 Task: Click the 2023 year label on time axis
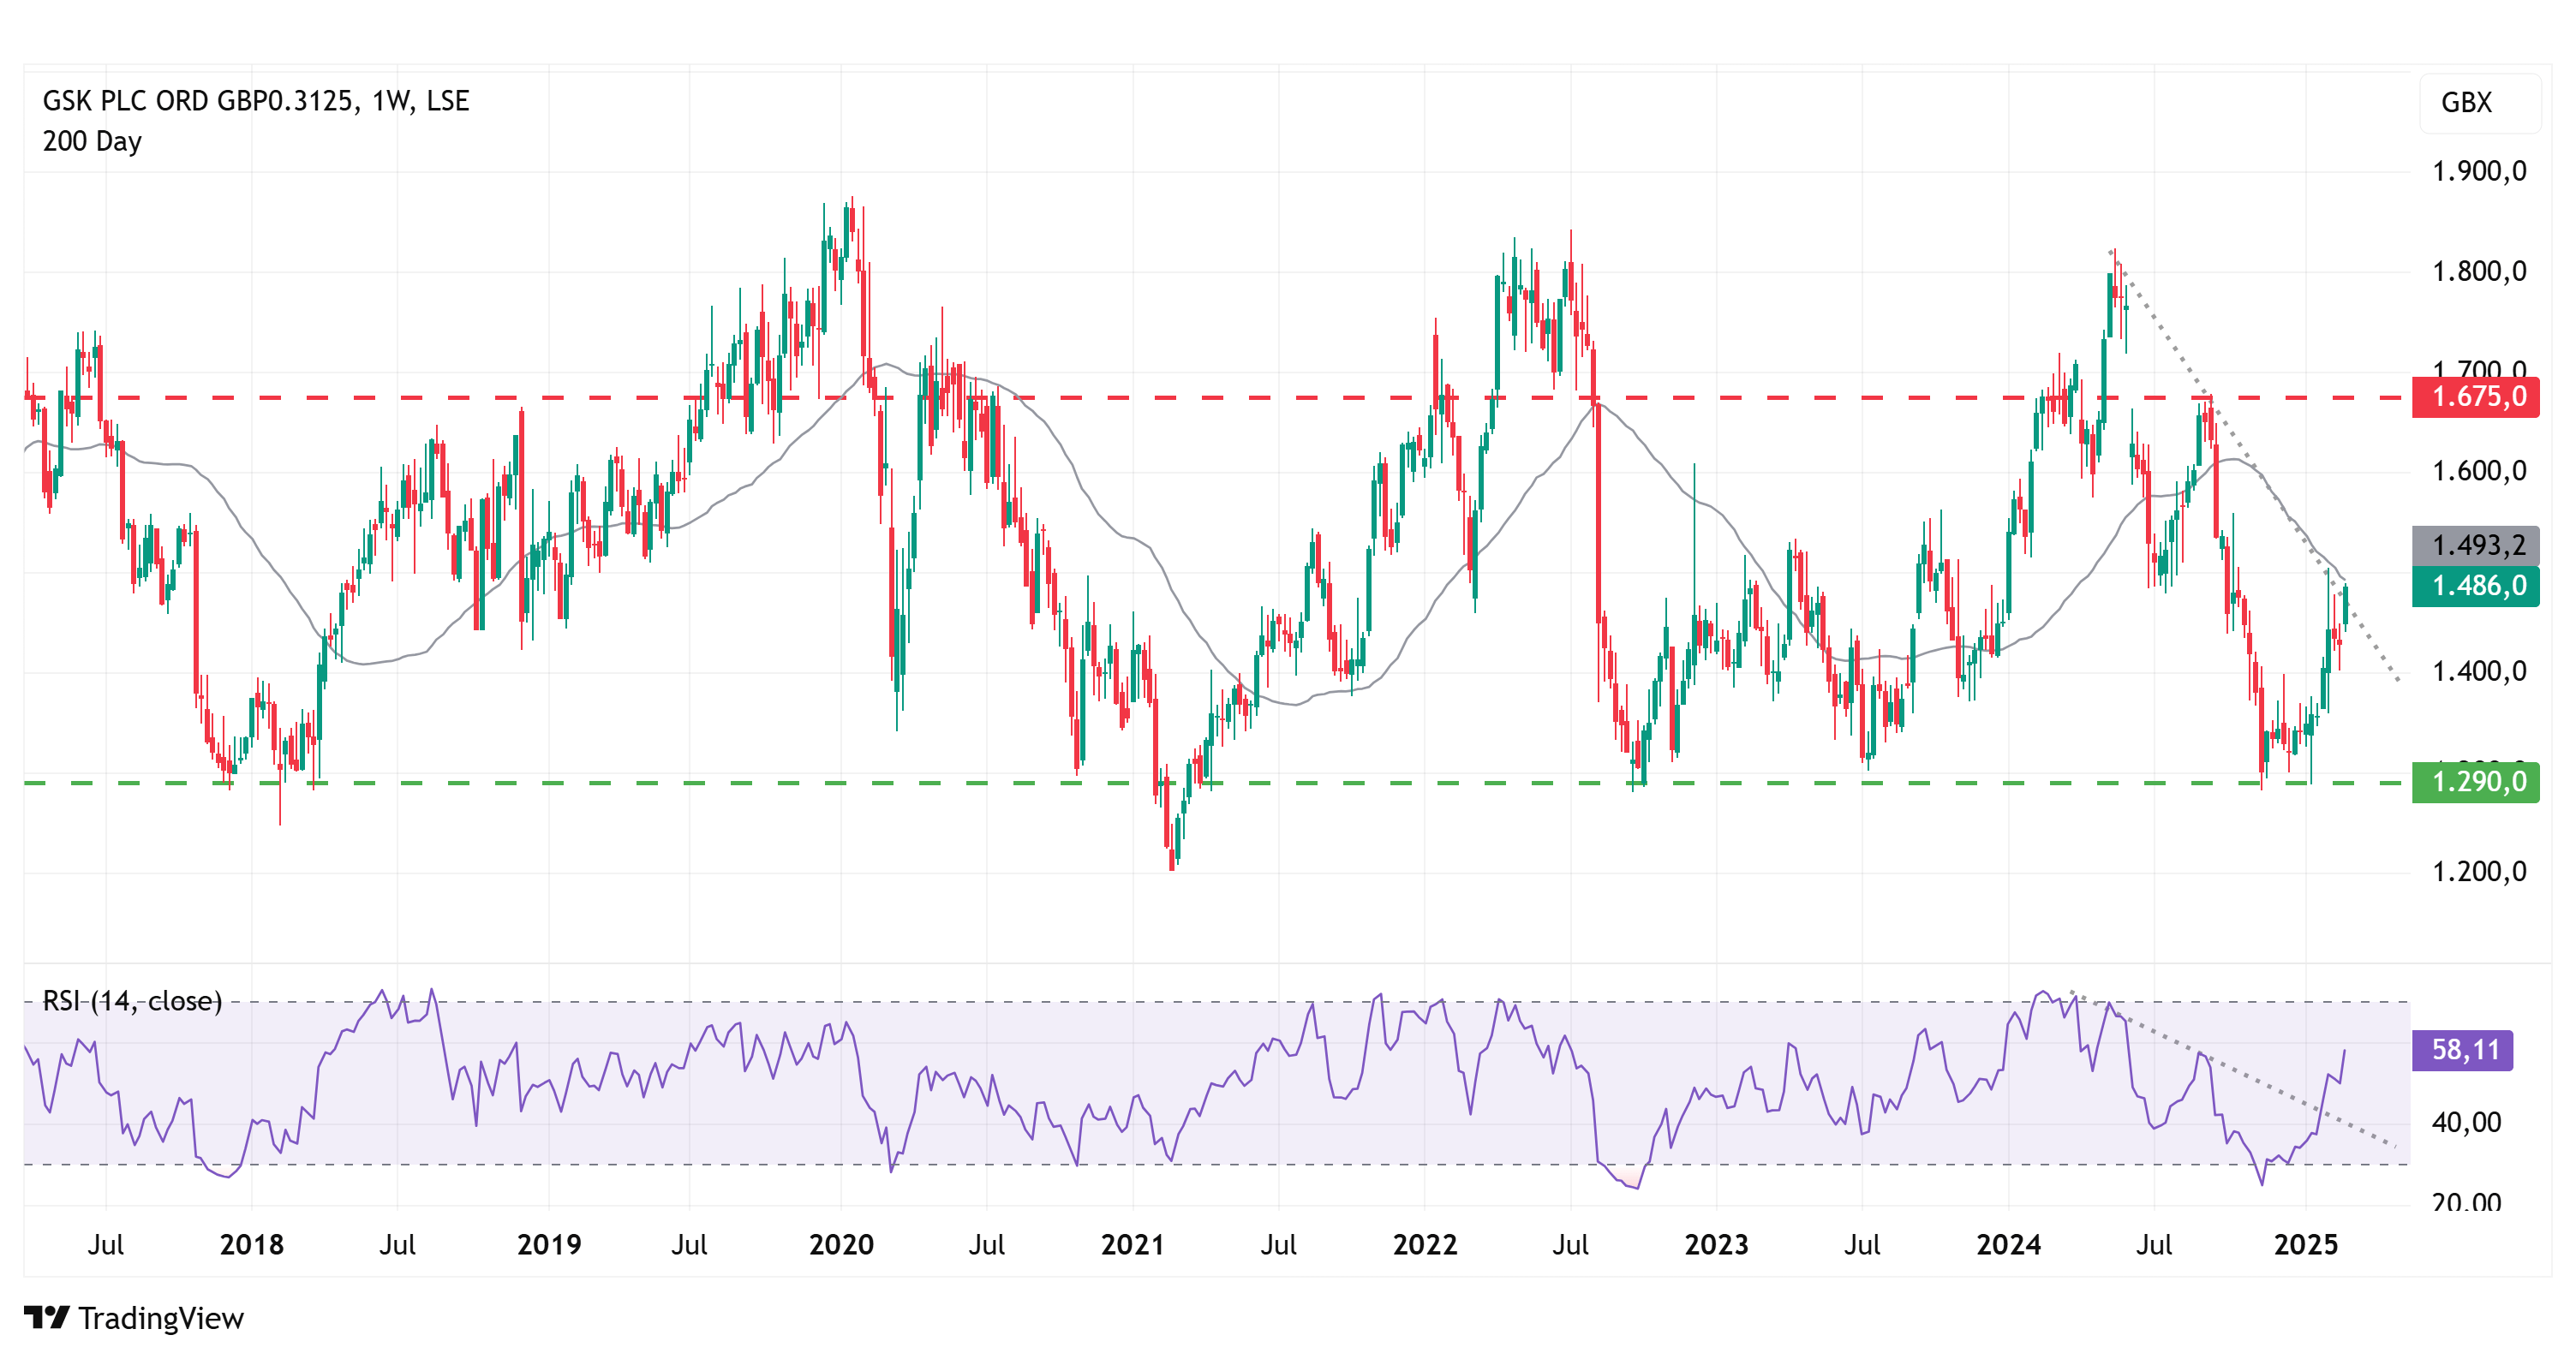point(1716,1244)
